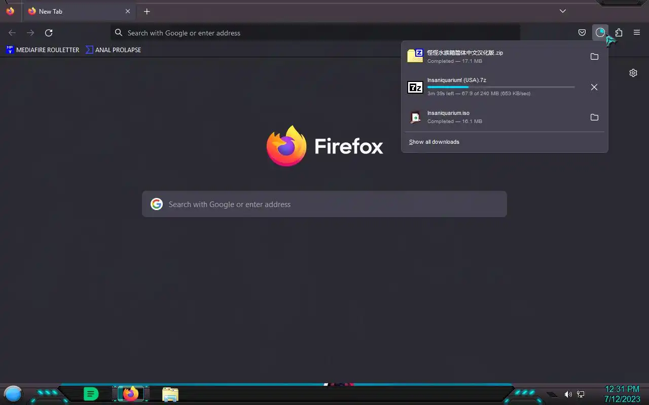
Task: Cancel the Insaniquarium! (USA).7z download
Action: tap(594, 87)
